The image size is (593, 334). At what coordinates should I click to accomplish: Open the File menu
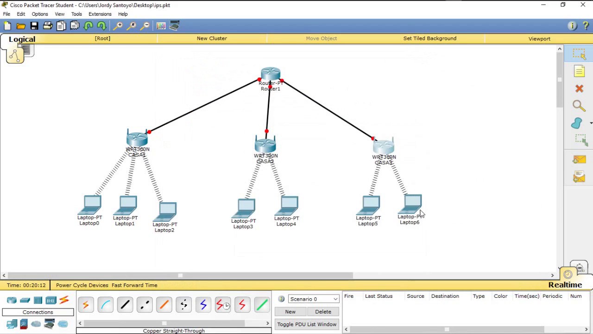6,14
